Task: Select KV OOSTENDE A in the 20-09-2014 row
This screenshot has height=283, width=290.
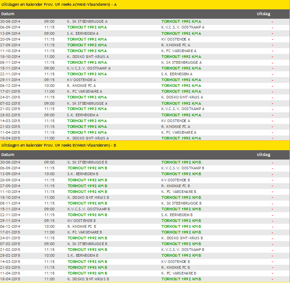Action: pyautogui.click(x=176, y=39)
